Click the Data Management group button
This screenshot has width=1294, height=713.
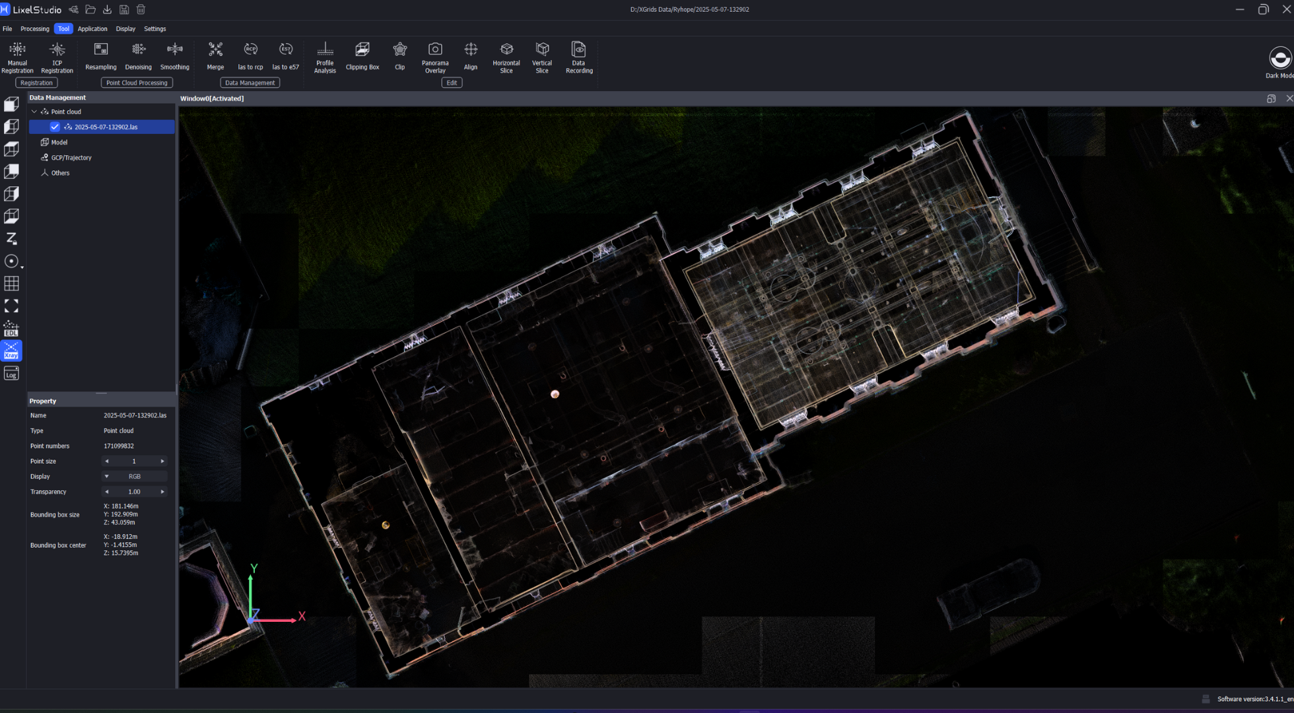click(x=250, y=83)
